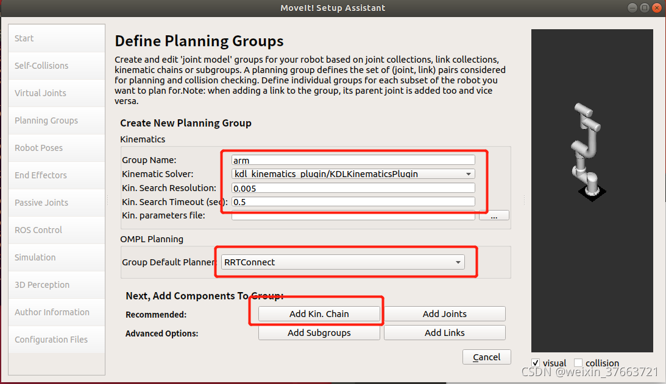Edit Kin. Search Resolution value
Screen dimensions: 666x384
pyautogui.click(x=353, y=188)
